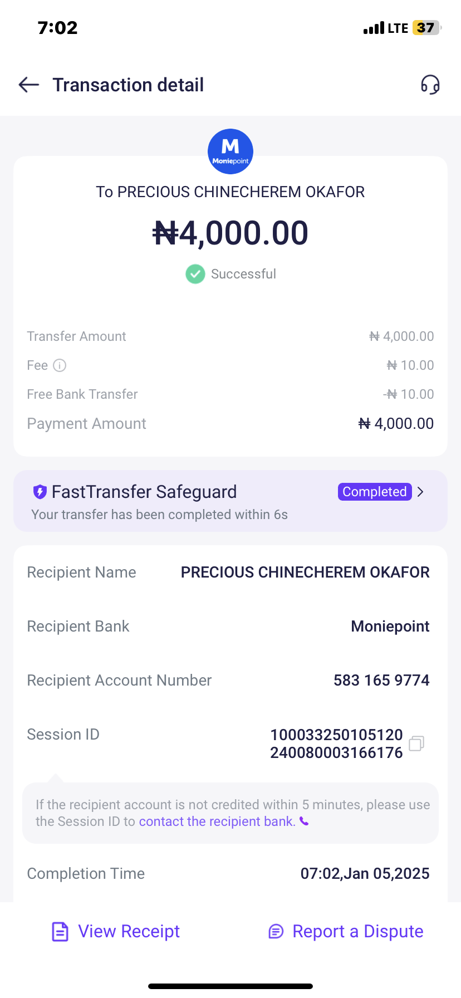Image resolution: width=461 pixels, height=998 pixels.
Task: Tap the phone icon beside recipient bank link
Action: point(304,821)
